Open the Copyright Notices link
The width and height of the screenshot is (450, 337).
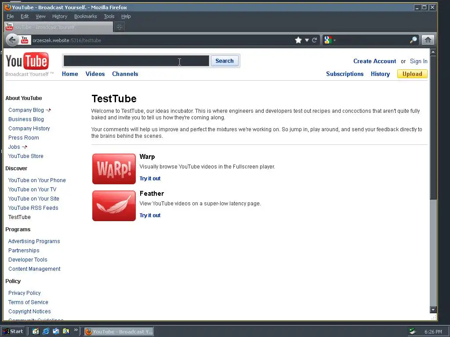(x=29, y=311)
